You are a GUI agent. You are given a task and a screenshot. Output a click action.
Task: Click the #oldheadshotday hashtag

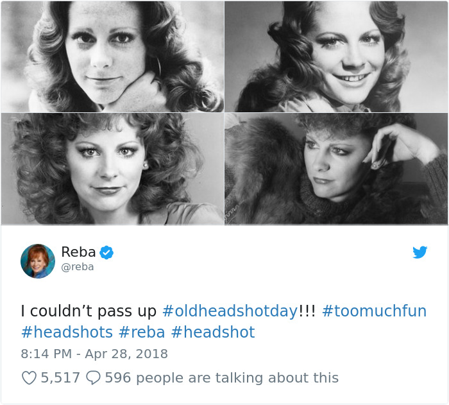click(x=230, y=311)
